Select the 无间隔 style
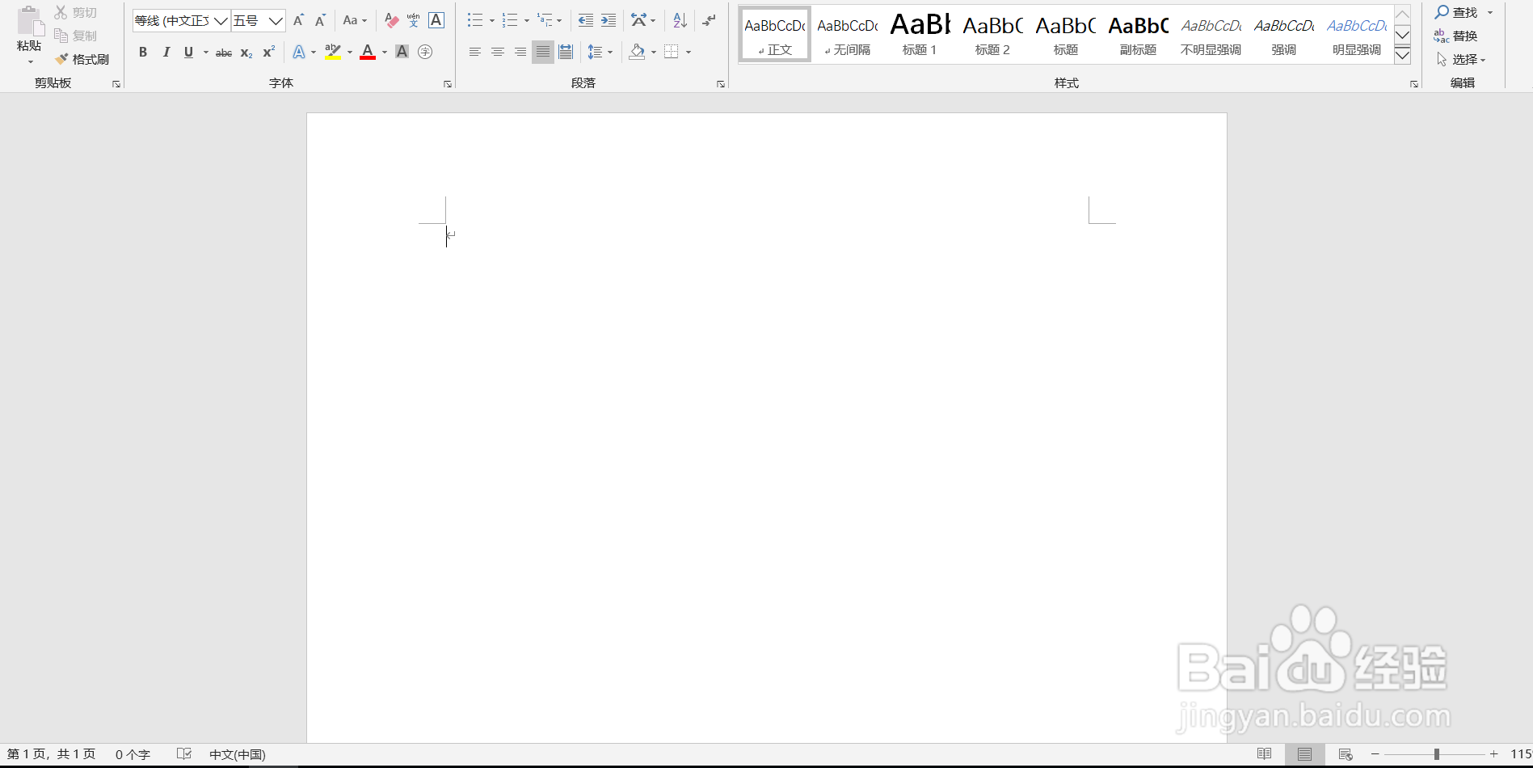 click(848, 35)
